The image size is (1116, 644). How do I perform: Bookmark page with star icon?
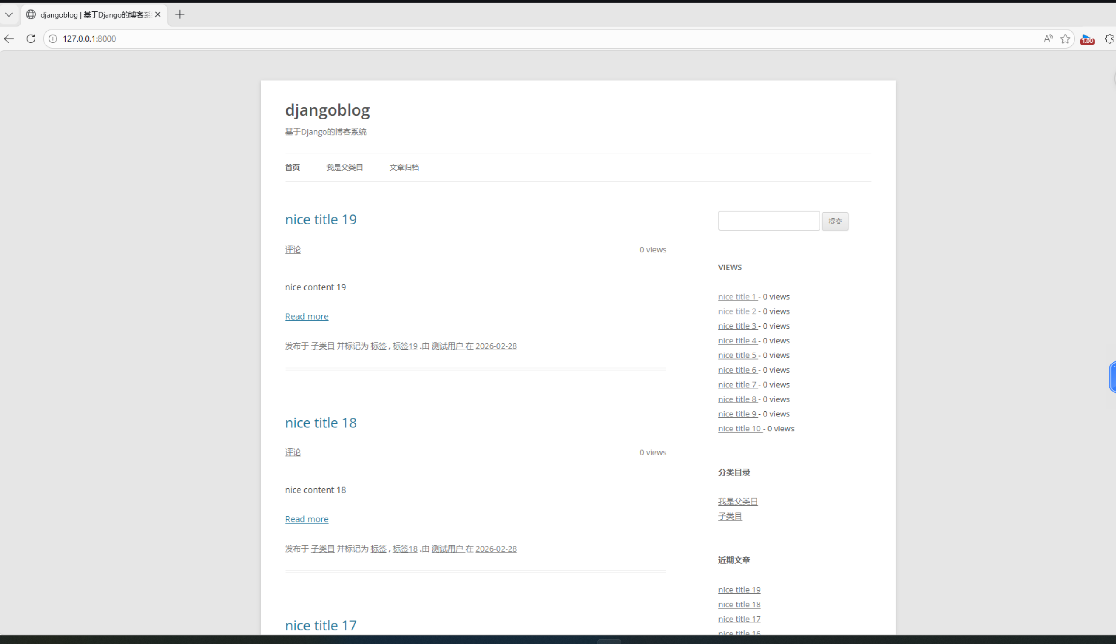(1065, 39)
